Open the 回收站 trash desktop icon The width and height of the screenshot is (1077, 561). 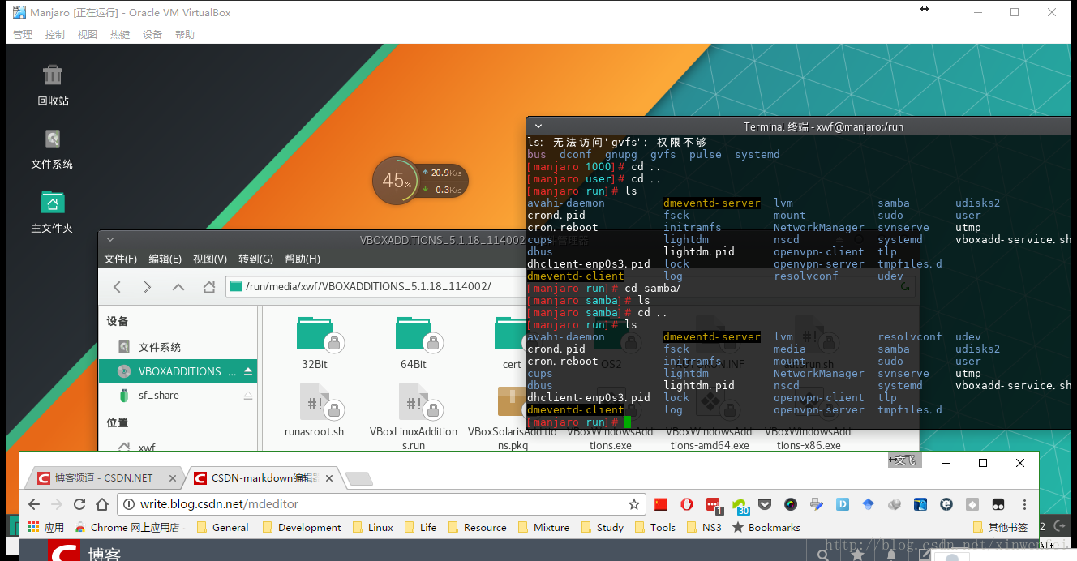(x=53, y=84)
